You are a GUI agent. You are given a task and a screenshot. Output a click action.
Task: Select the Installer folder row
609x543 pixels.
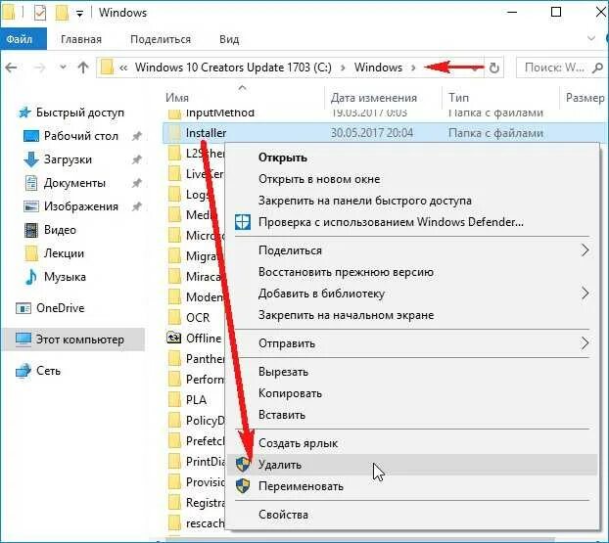[384, 133]
